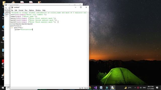The height and width of the screenshot is (90, 161).
Task: Click the mark2 Second subject mark line
Action: pos(34,20)
